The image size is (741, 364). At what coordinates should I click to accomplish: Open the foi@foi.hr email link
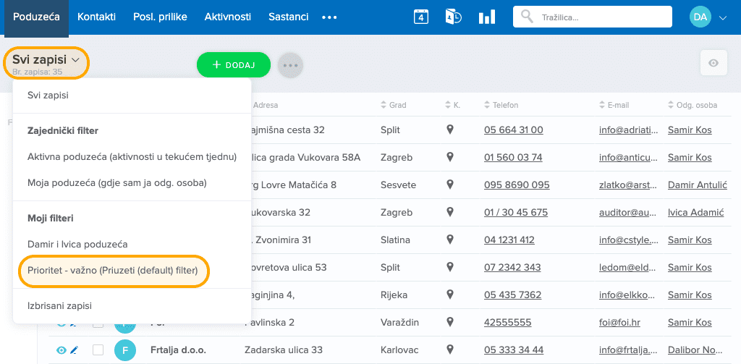(620, 322)
